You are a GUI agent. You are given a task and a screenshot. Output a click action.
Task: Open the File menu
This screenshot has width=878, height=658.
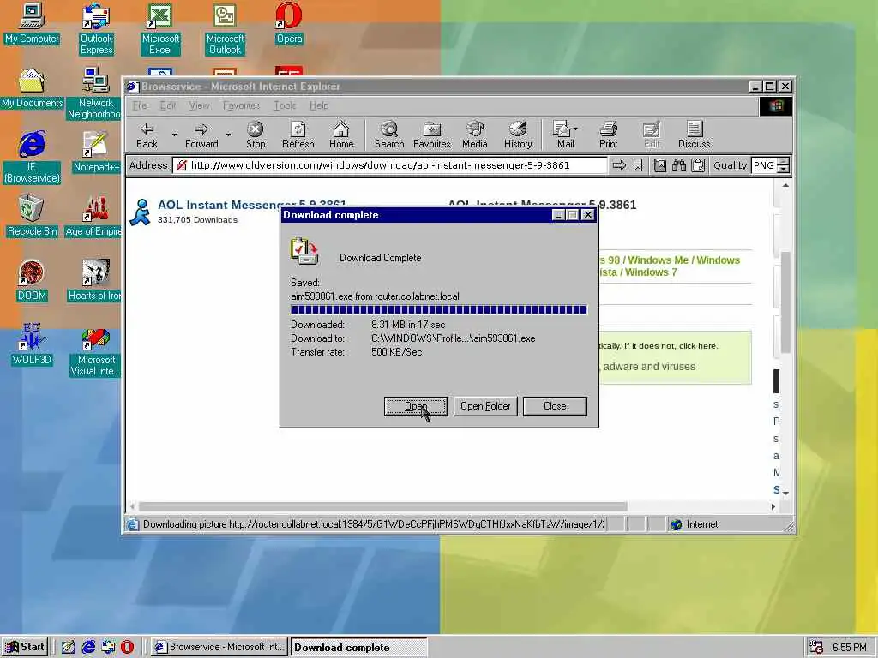point(140,105)
